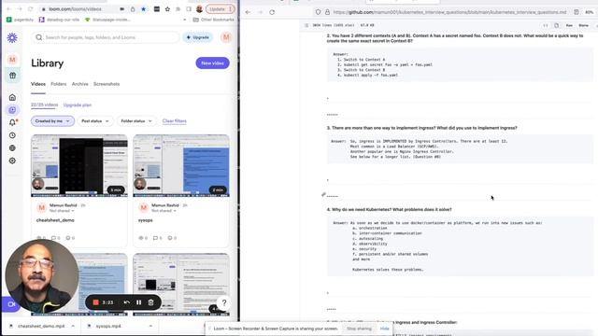Click the New video button
Screen dimensions: 598x336
(212, 63)
